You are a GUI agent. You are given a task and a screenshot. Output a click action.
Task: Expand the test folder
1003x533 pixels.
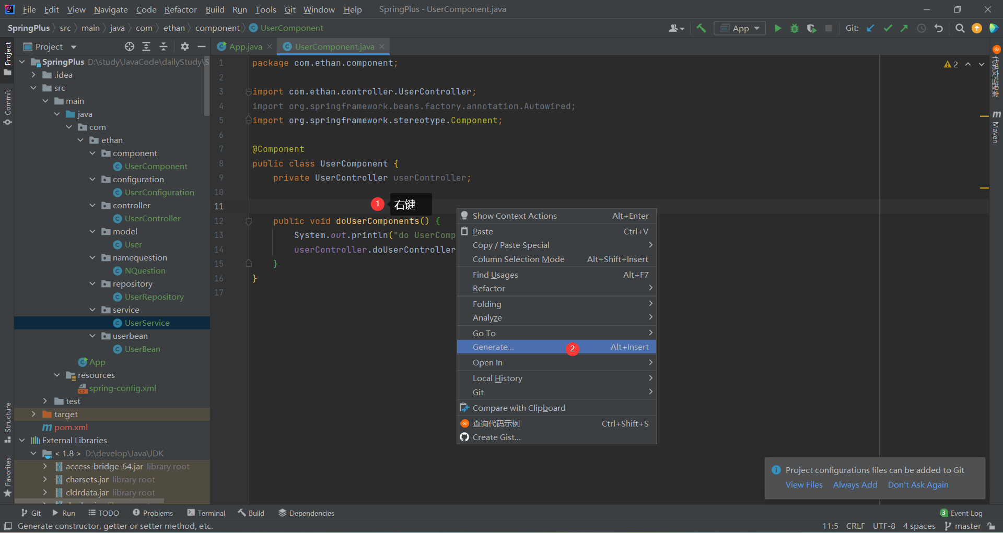pyautogui.click(x=45, y=401)
